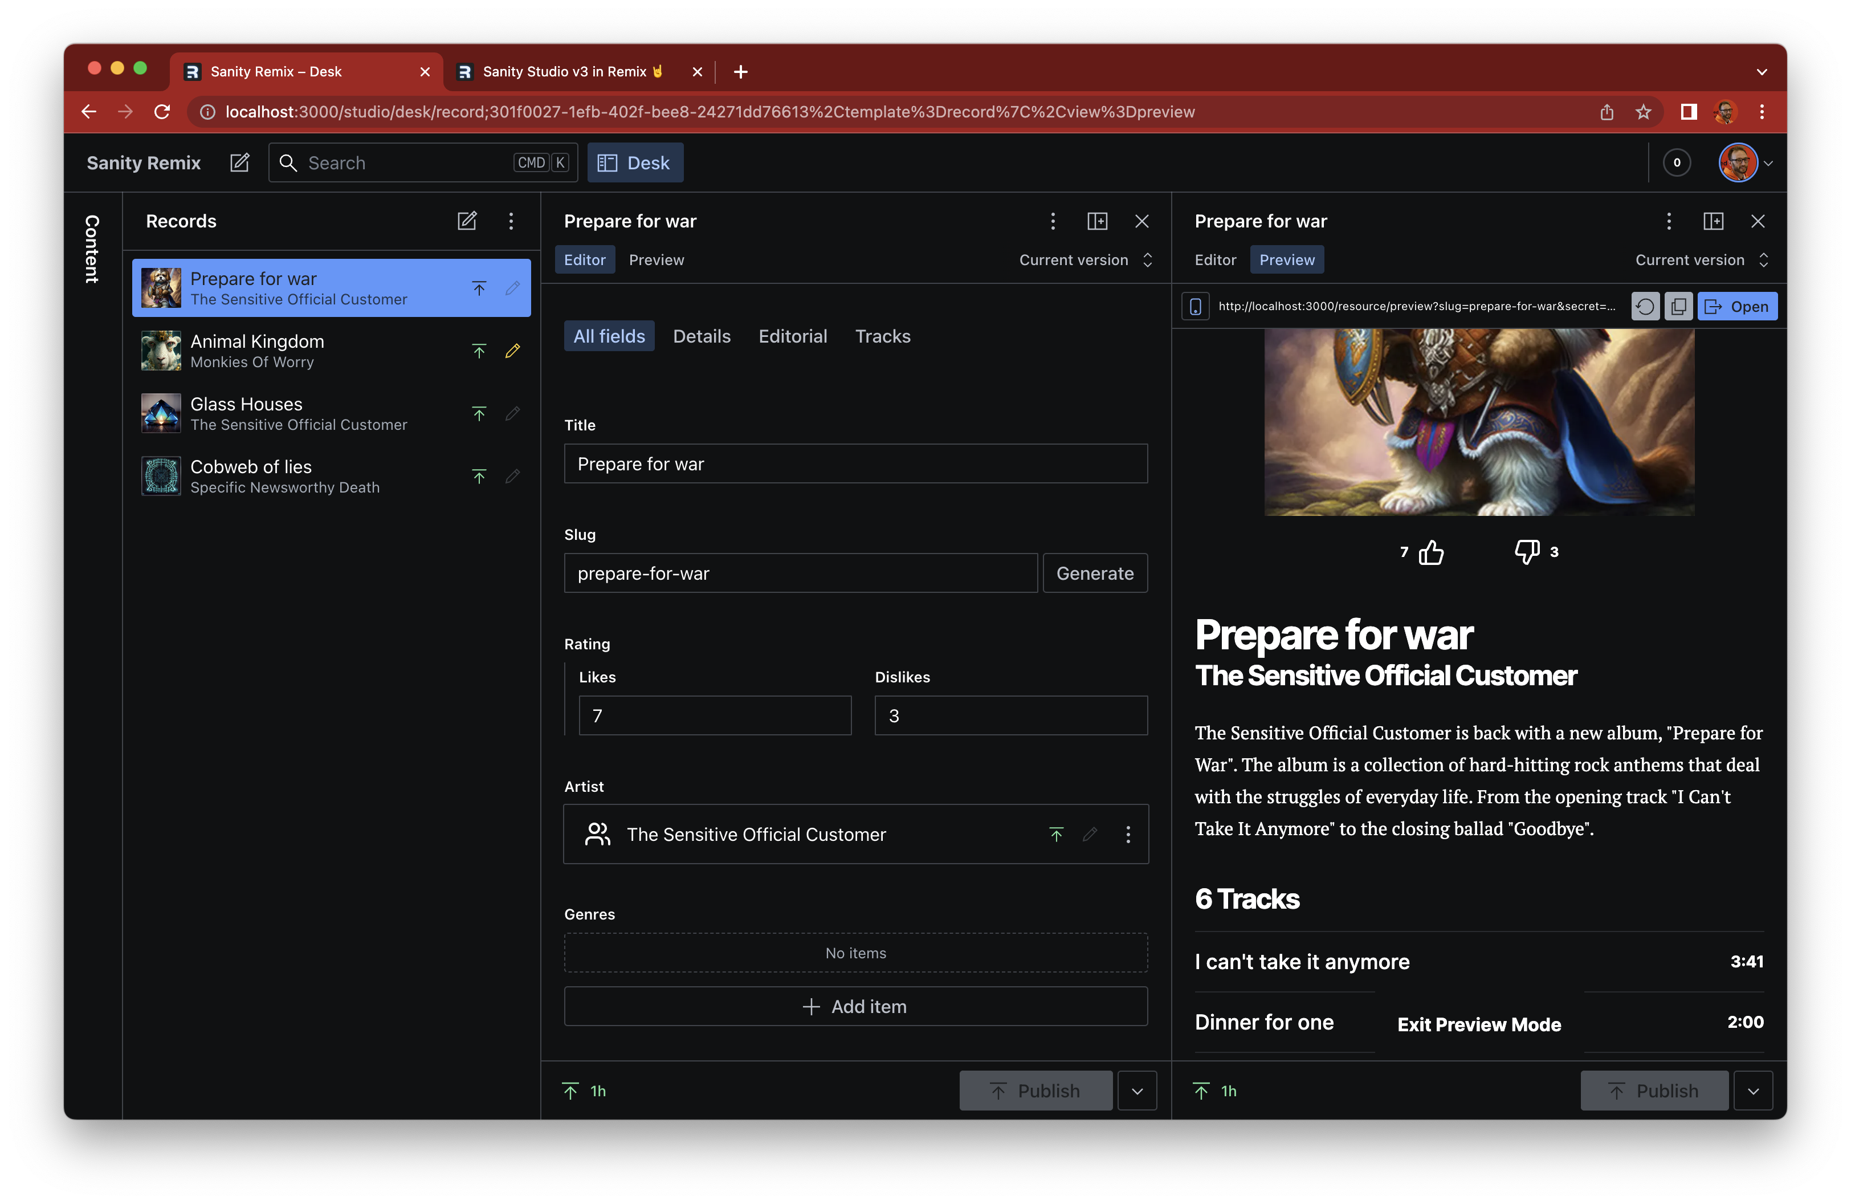
Task: Open the Records pane three-dot menu
Action: (511, 221)
